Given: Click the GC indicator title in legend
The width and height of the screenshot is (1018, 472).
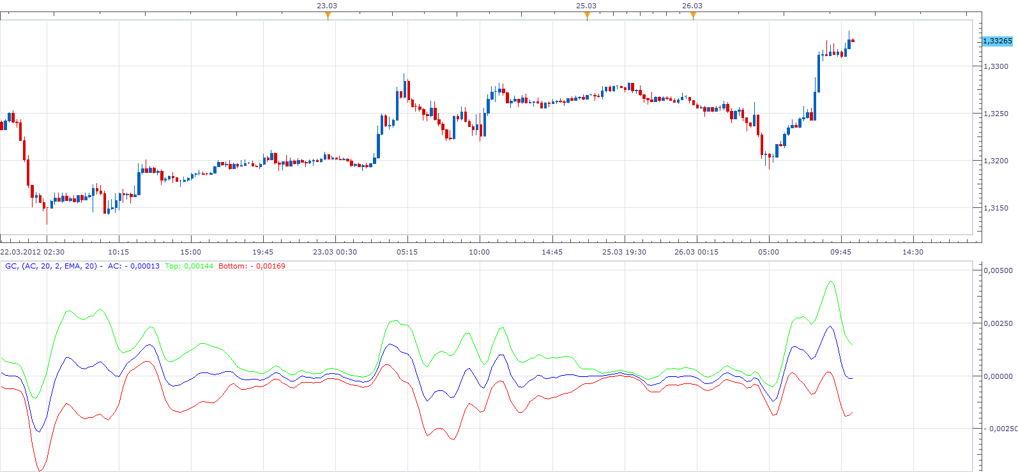Looking at the screenshot, I should (51, 266).
